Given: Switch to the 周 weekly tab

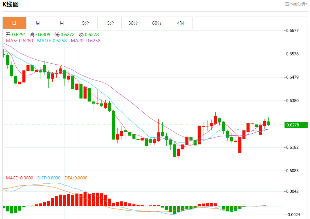Looking at the screenshot, I should pos(38,23).
